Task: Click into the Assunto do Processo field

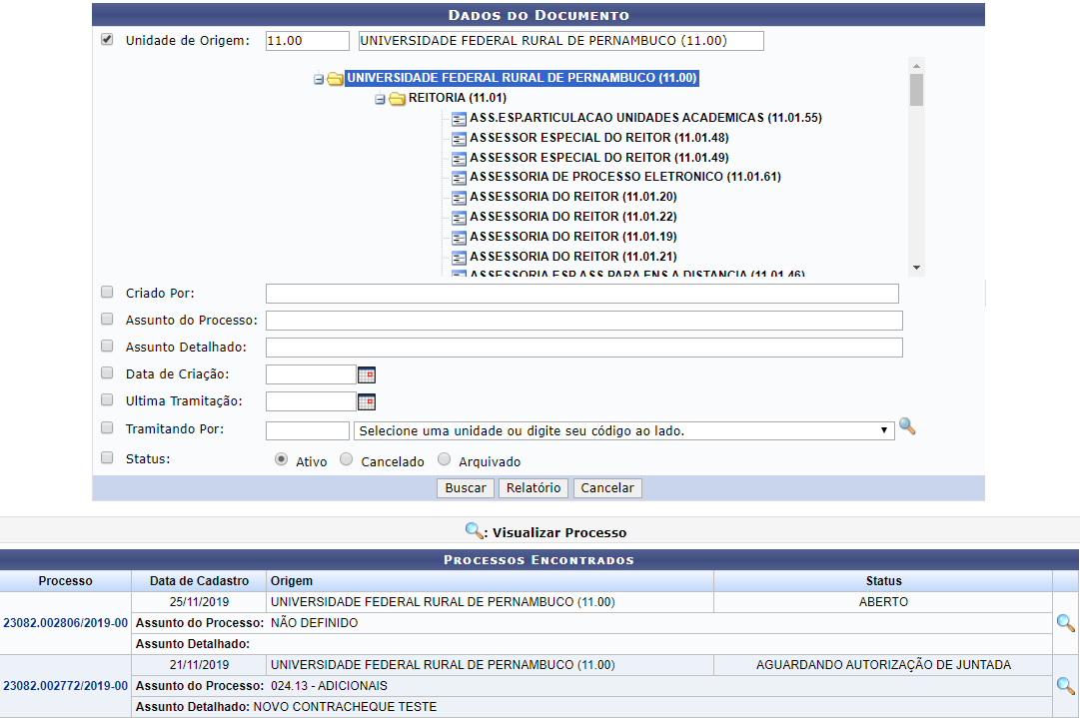Action: point(584,321)
